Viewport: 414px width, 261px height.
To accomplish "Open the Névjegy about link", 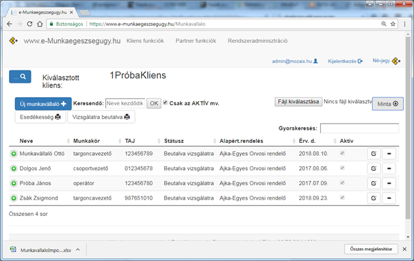I will tap(386, 61).
